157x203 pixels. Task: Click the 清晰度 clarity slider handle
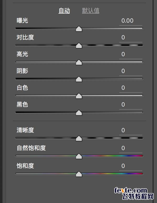79,138
